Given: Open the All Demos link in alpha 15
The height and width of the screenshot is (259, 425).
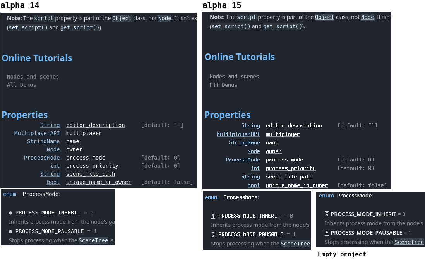Looking at the screenshot, I should tap(223, 85).
